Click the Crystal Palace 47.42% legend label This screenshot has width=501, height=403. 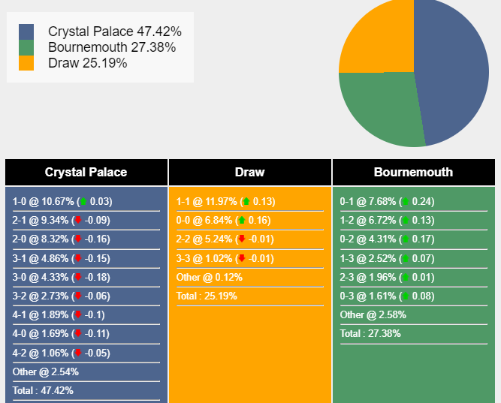(115, 32)
